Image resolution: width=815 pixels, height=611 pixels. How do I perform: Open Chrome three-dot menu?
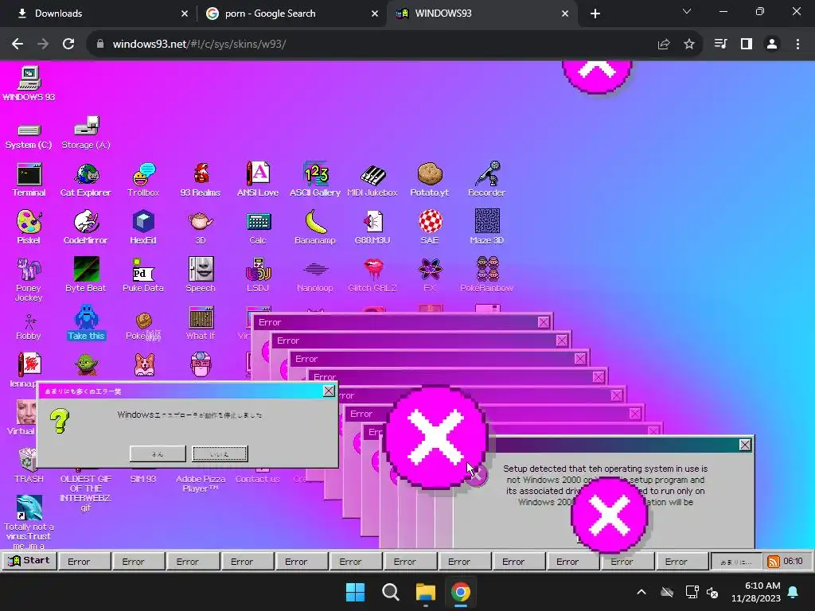point(797,45)
